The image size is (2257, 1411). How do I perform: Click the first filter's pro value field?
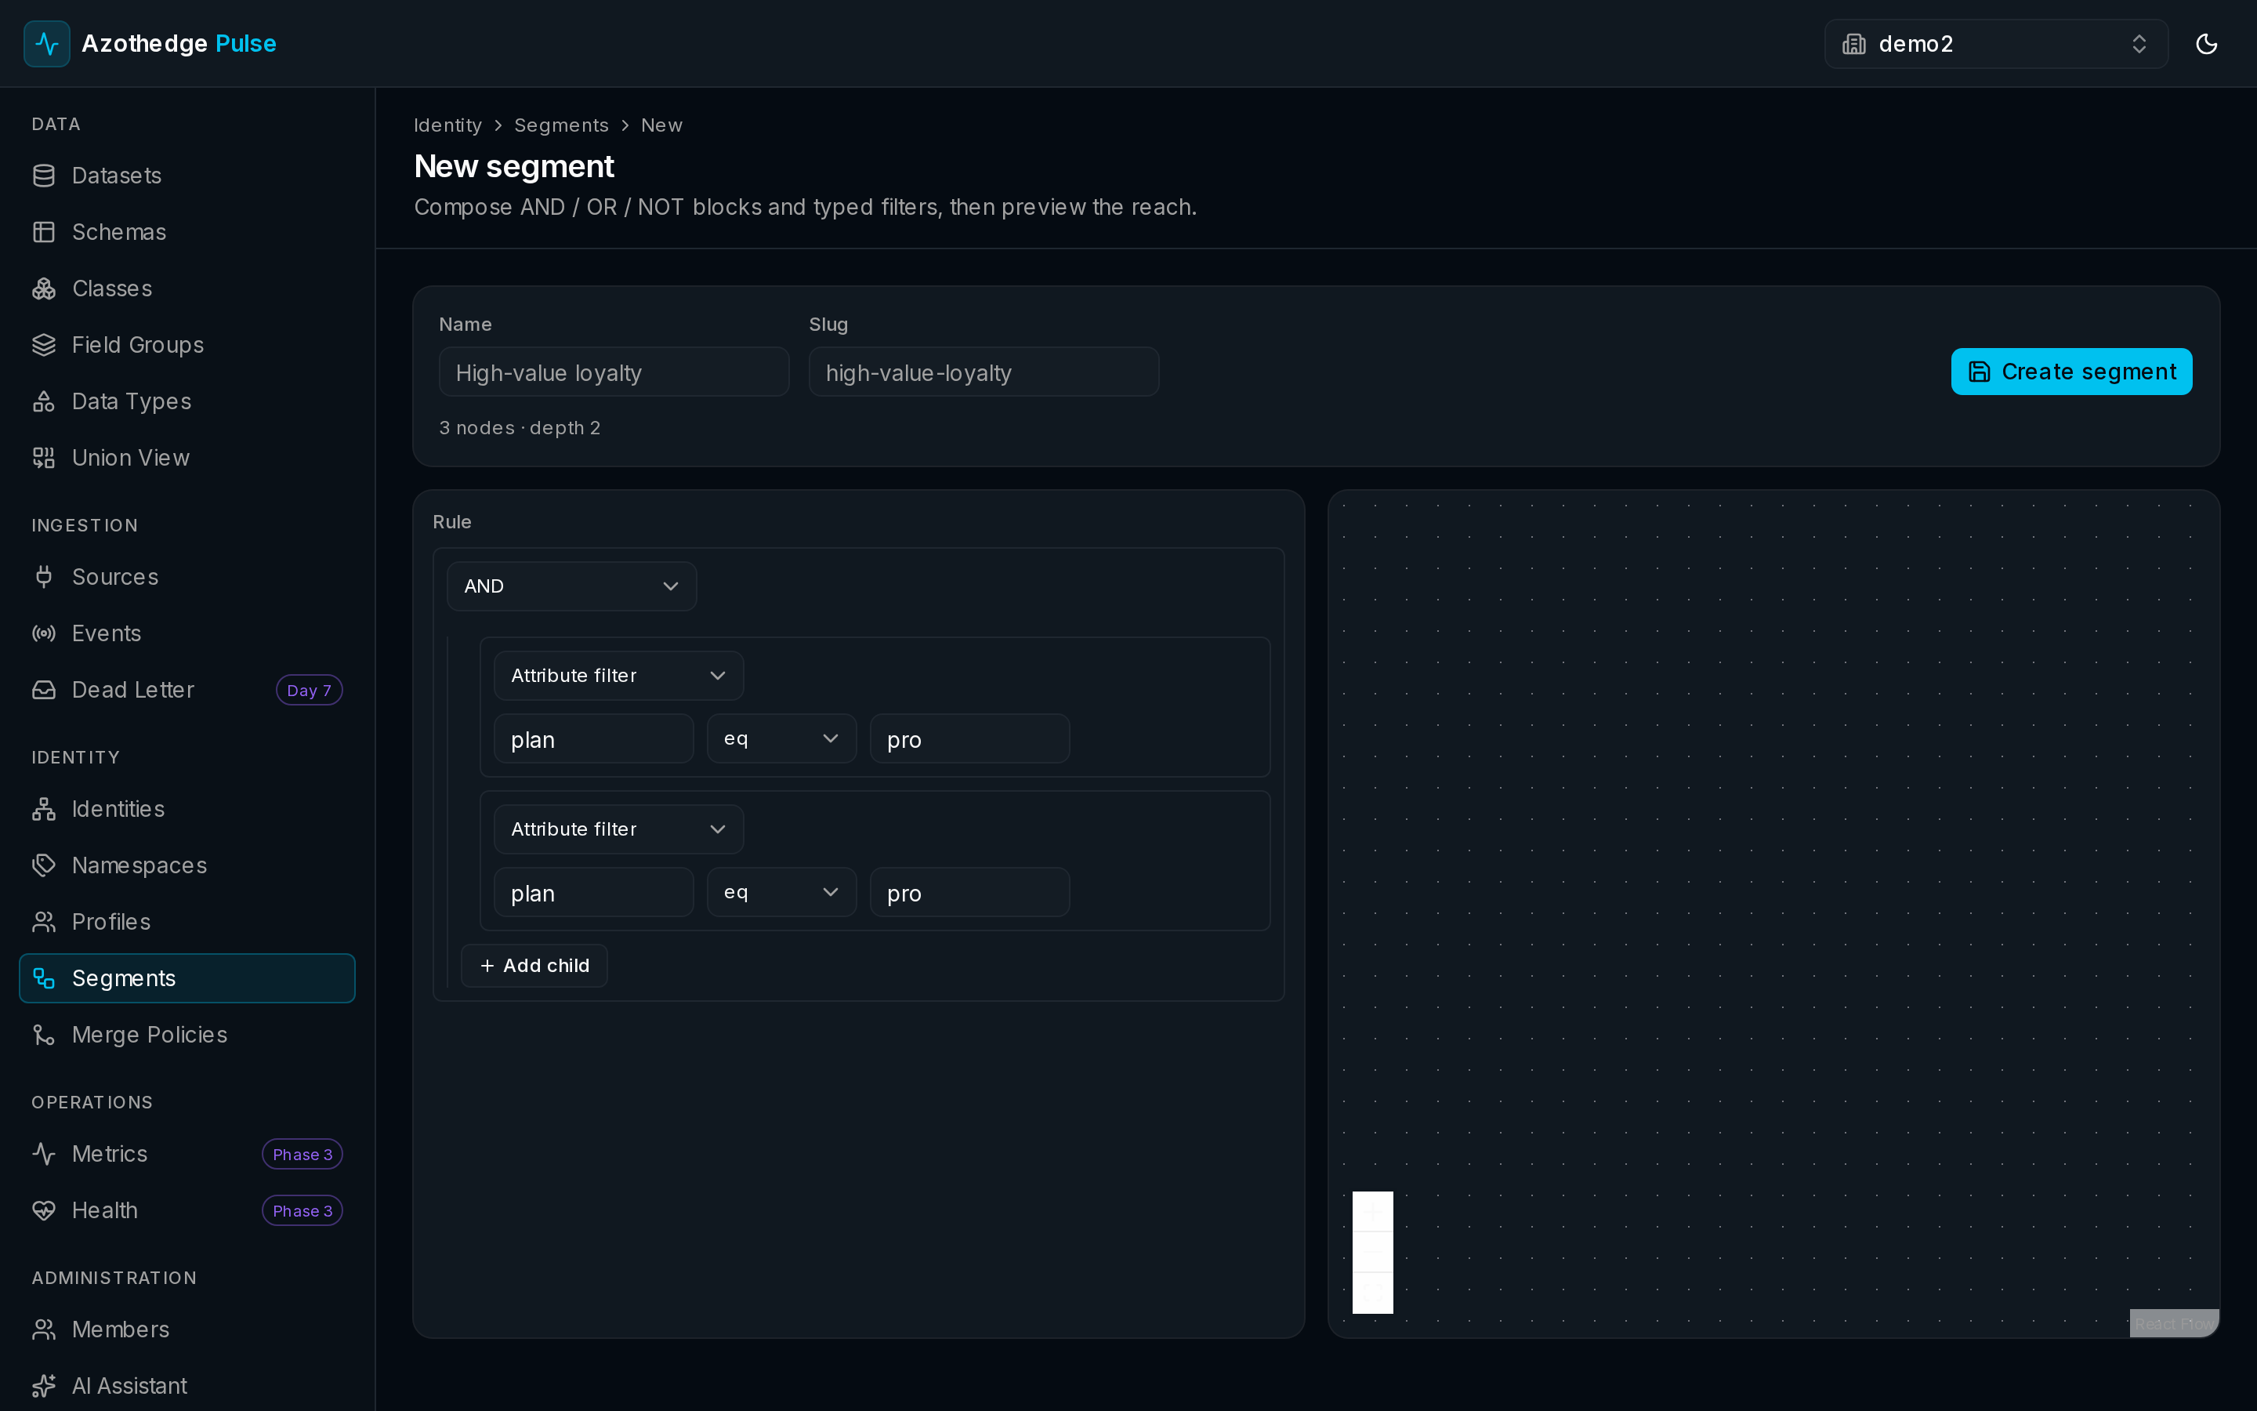[970, 739]
